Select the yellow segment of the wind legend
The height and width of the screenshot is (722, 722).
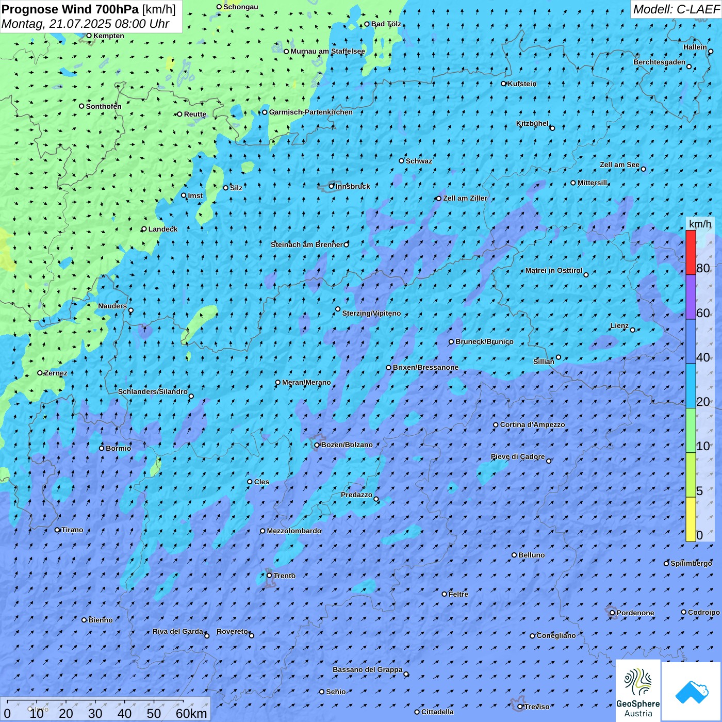pos(691,519)
